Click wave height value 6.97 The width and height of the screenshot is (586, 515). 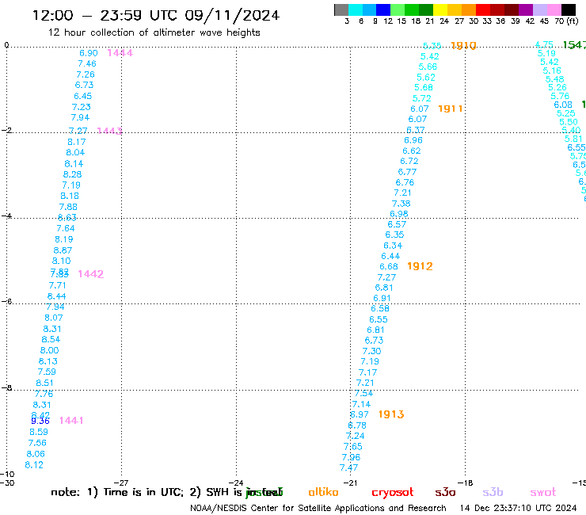[x=360, y=414]
